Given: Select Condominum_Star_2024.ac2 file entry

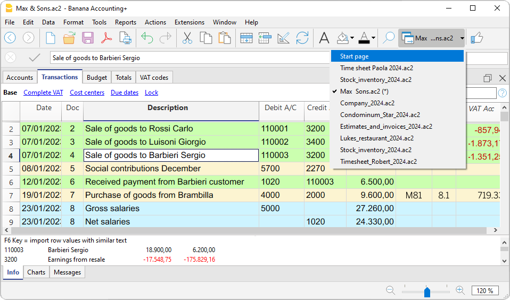Looking at the screenshot, I should pos(397,115).
